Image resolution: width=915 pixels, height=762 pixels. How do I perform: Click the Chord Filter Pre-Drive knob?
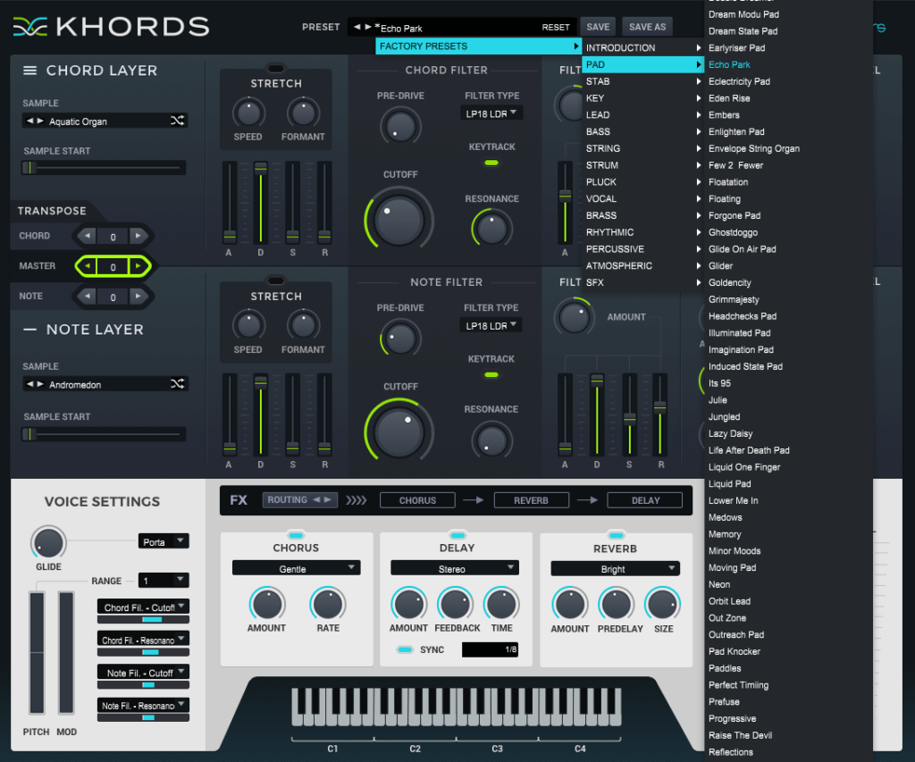(400, 127)
